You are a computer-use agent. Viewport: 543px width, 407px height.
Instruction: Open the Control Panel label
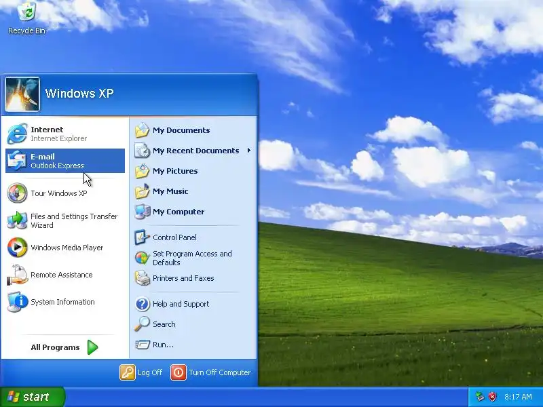coord(174,237)
